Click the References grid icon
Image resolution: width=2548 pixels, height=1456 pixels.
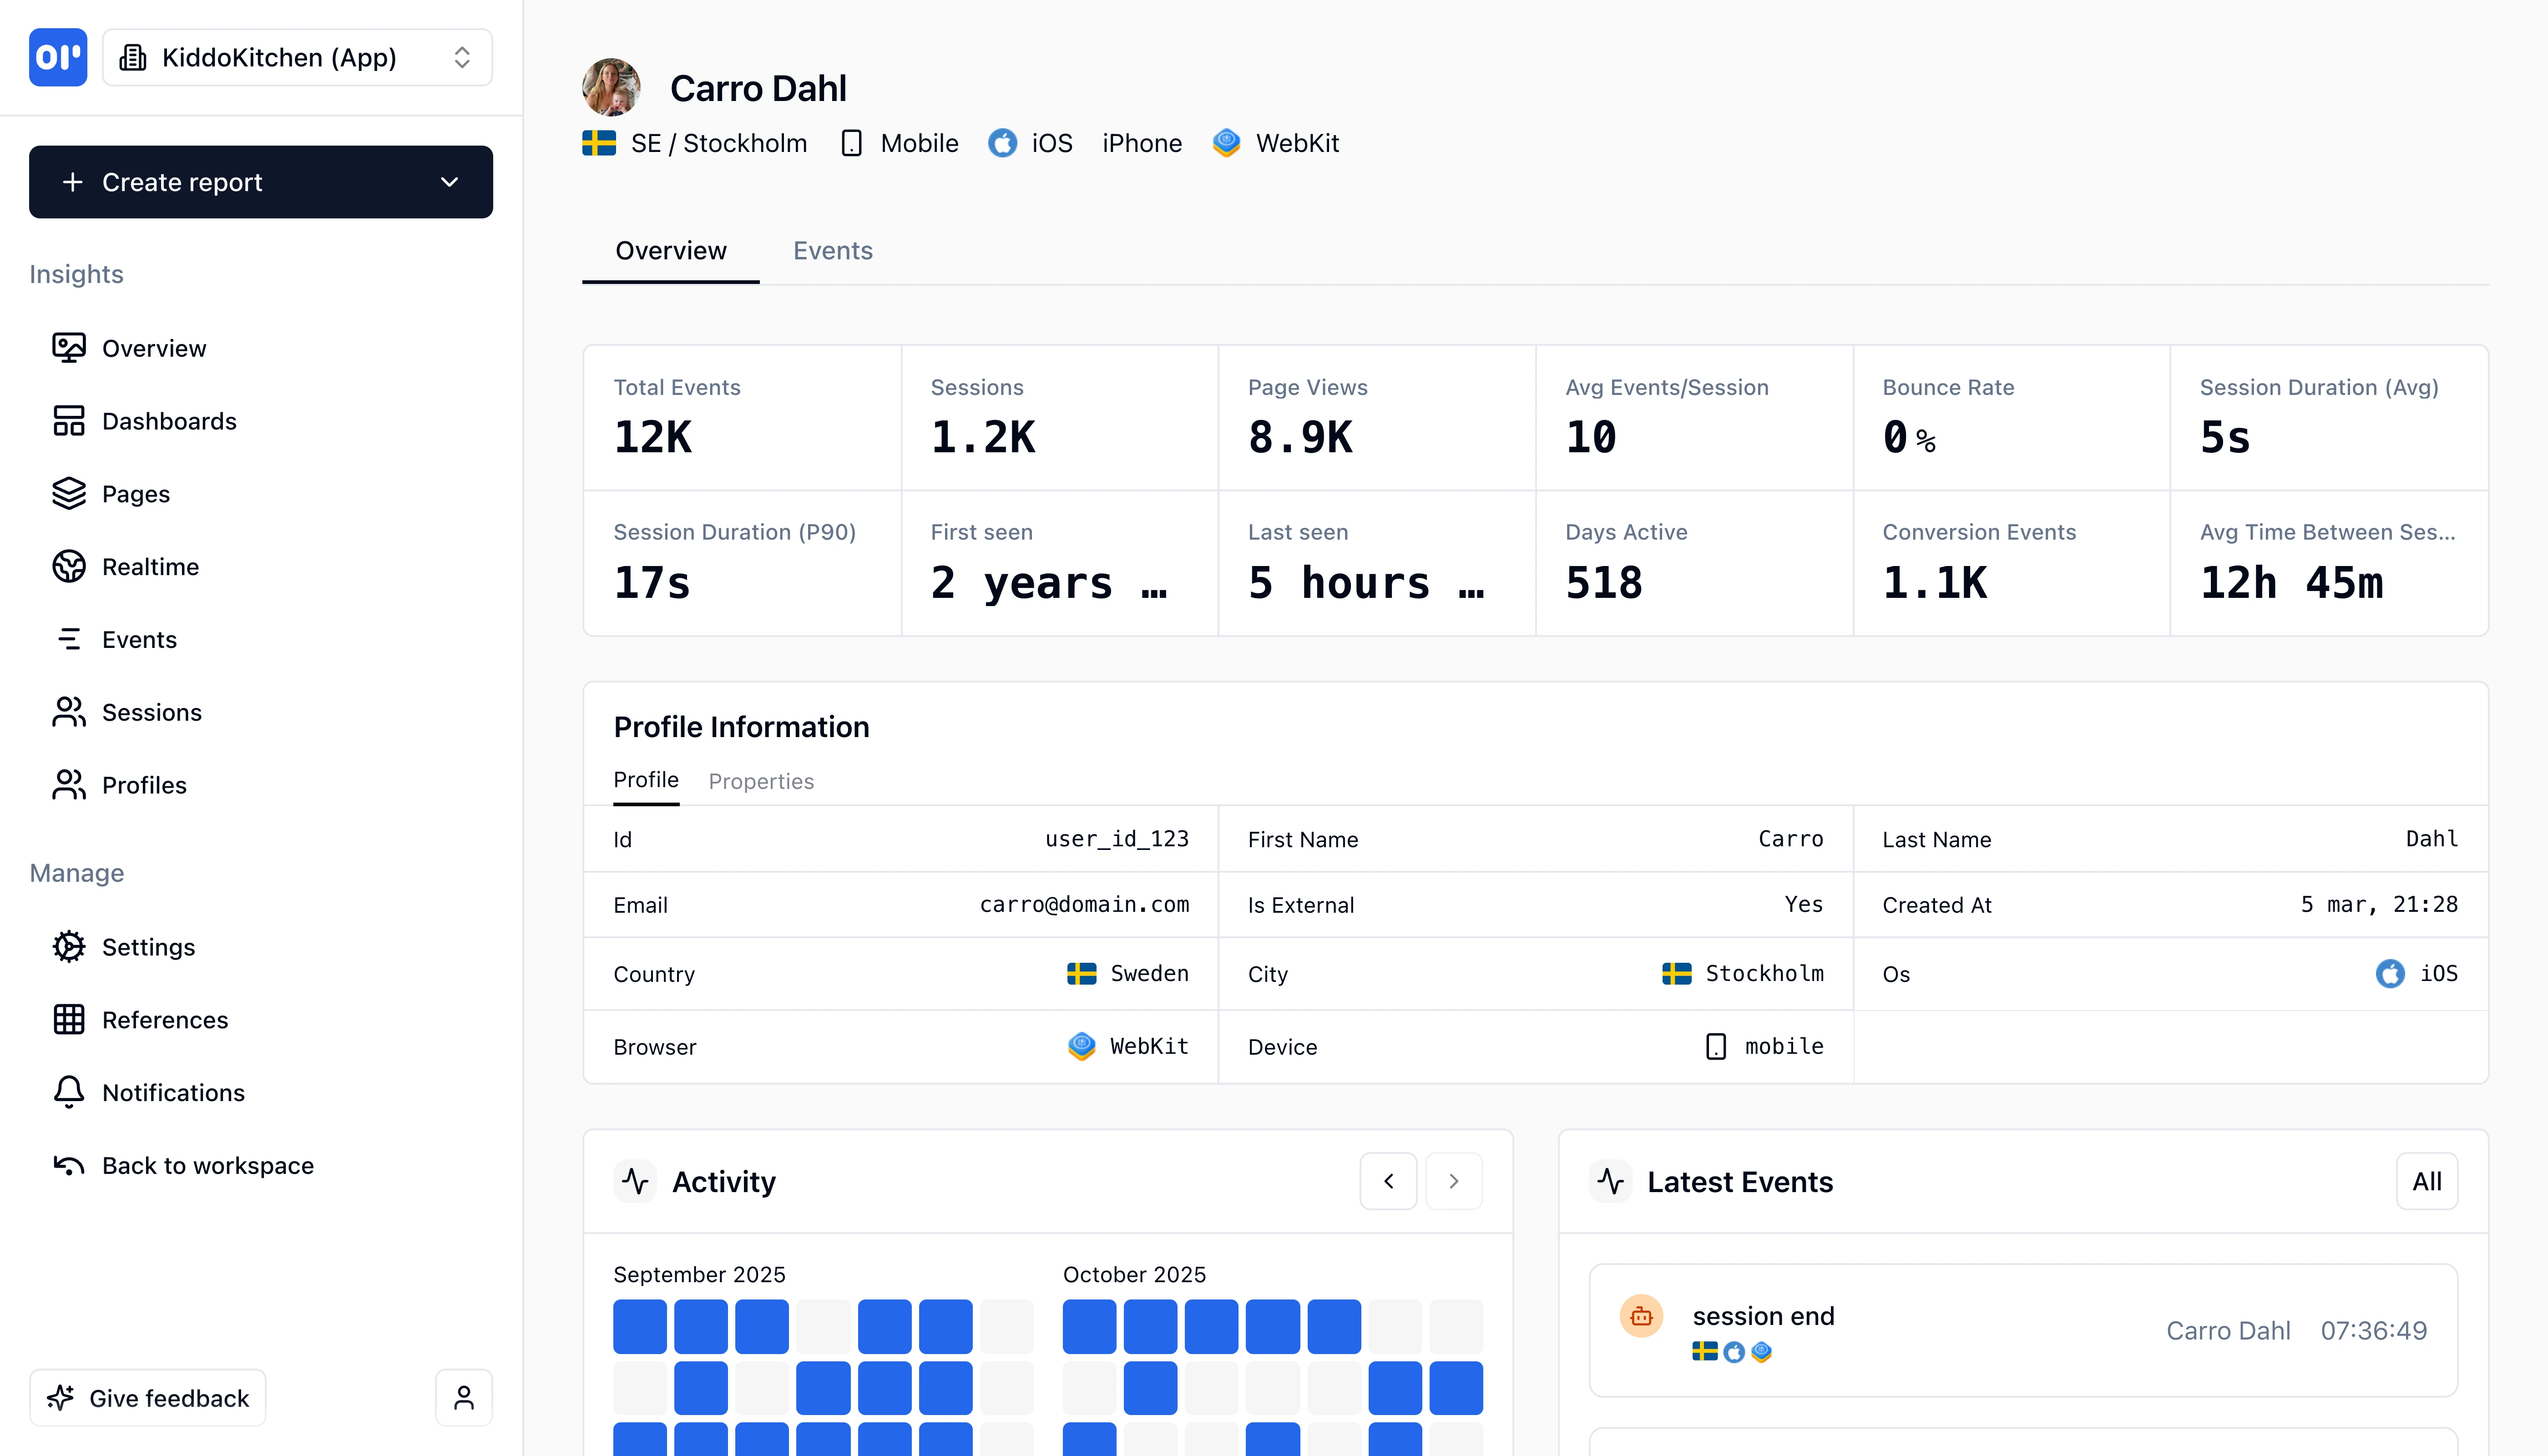point(68,1019)
